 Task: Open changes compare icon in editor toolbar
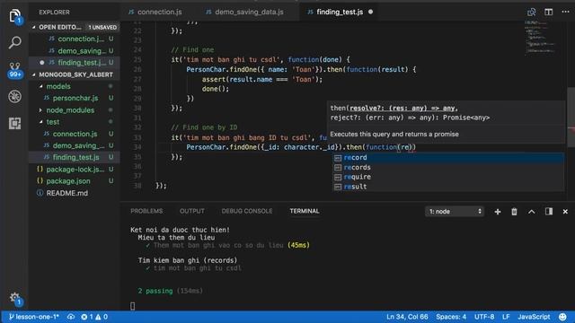[531, 12]
